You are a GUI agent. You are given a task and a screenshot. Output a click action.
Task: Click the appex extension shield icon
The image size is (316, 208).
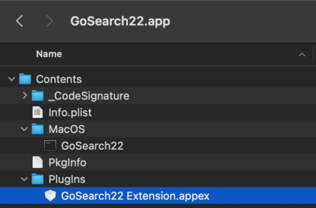[x=50, y=196]
